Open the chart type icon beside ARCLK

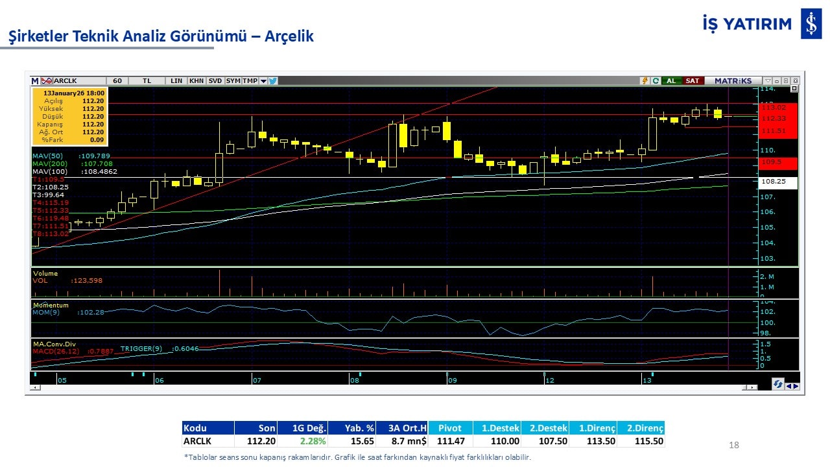pos(46,81)
